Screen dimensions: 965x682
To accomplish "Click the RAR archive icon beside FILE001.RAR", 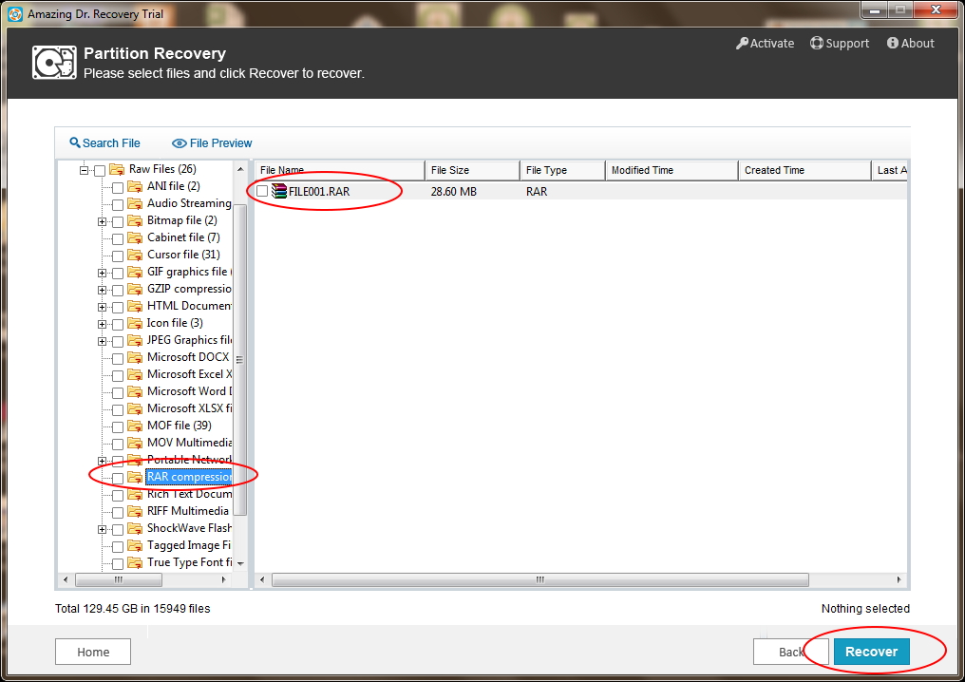I will pyautogui.click(x=278, y=191).
